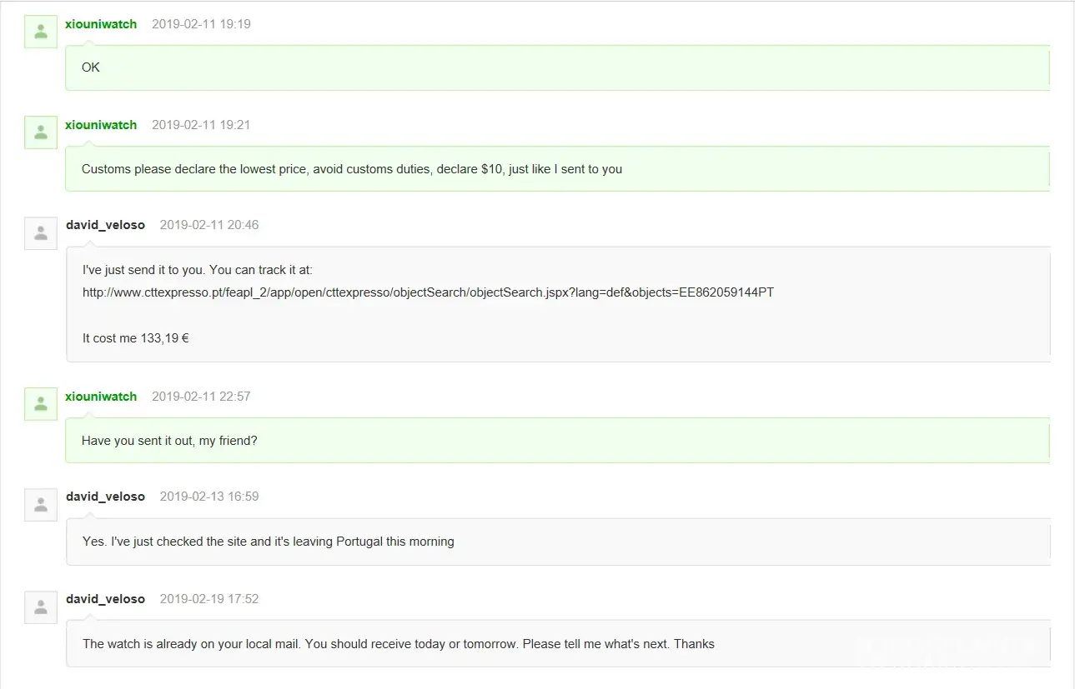Click the "Have you sent it out, my friend?" message
1075x689 pixels.
tap(169, 441)
